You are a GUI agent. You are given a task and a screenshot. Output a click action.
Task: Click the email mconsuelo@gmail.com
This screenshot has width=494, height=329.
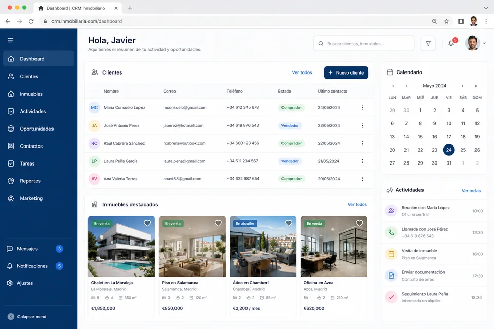click(185, 107)
